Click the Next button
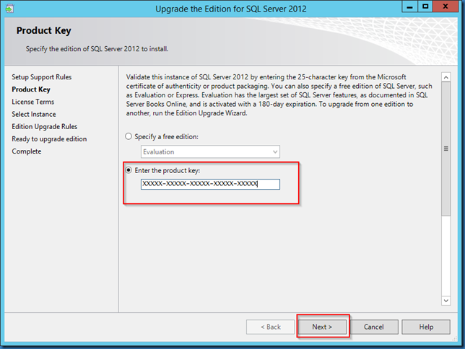 (x=322, y=327)
